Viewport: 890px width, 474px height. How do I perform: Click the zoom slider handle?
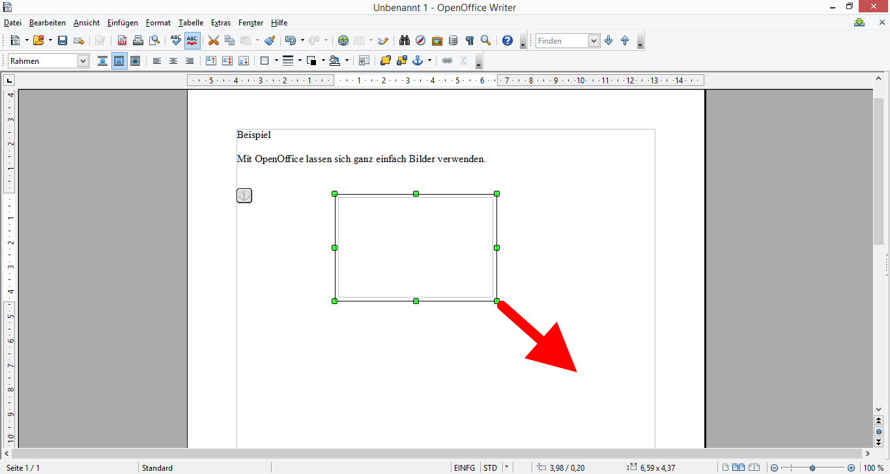tap(812, 467)
